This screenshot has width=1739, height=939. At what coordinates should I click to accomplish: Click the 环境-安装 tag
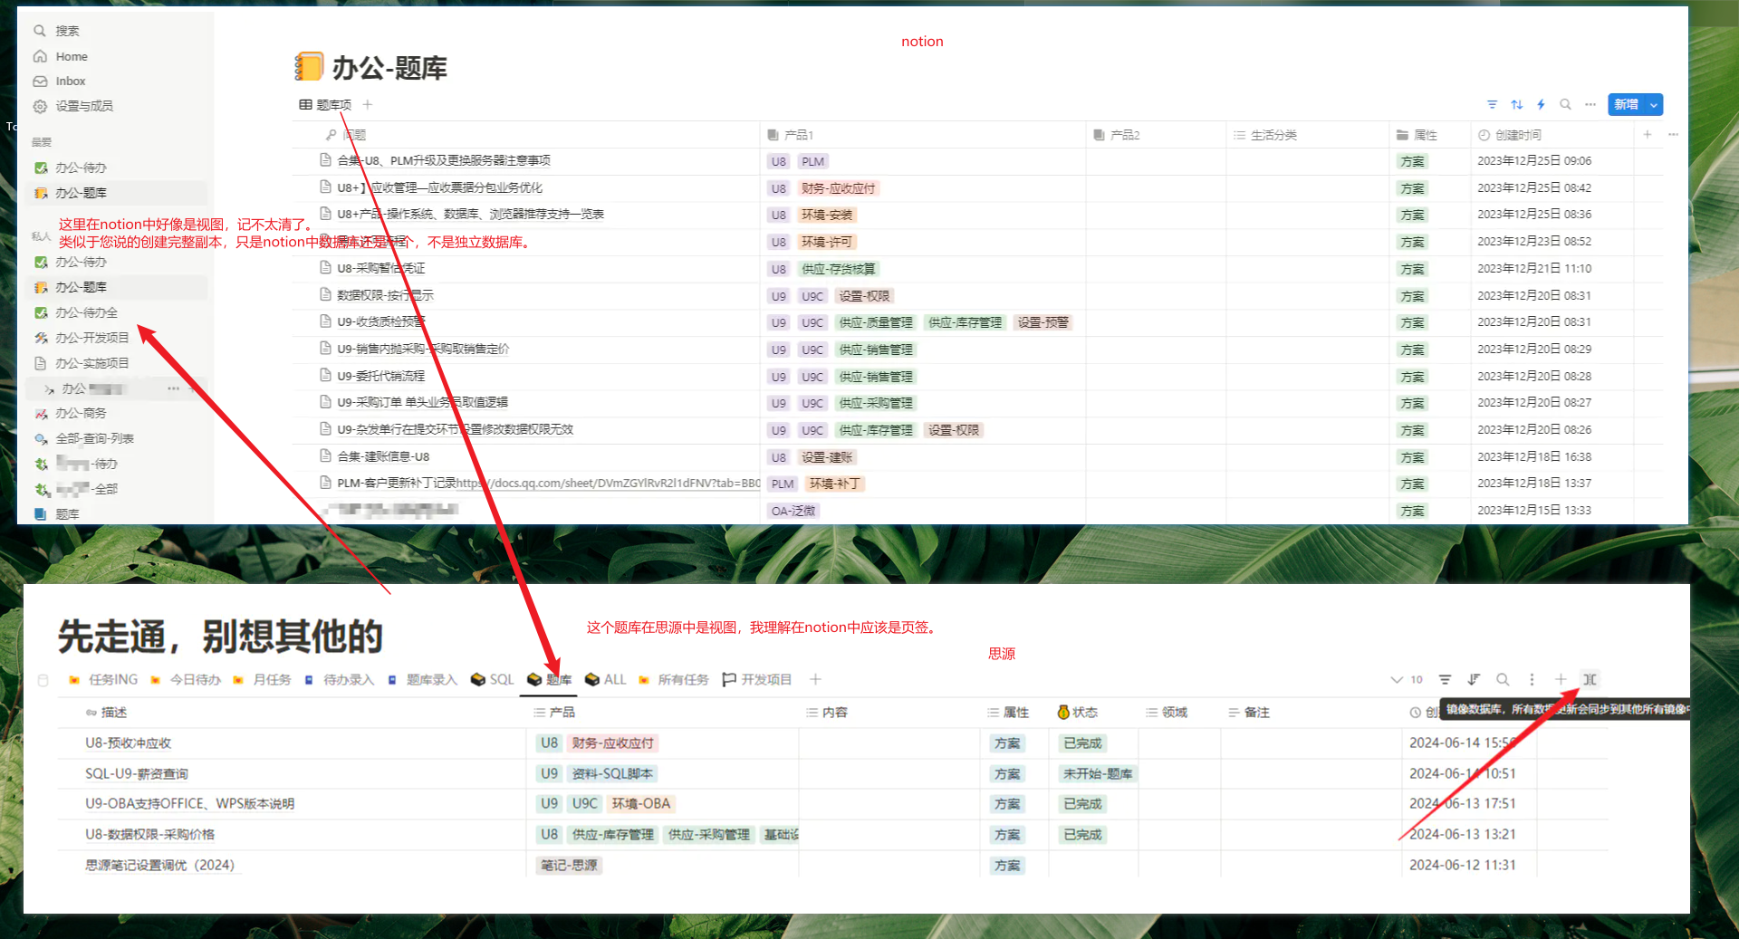[x=827, y=215]
